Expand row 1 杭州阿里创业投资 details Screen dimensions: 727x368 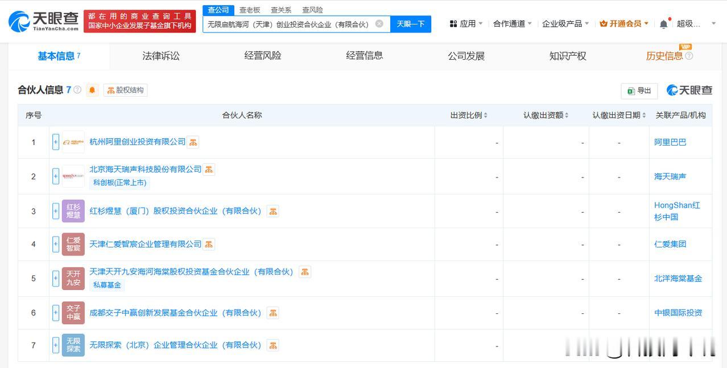click(x=56, y=142)
